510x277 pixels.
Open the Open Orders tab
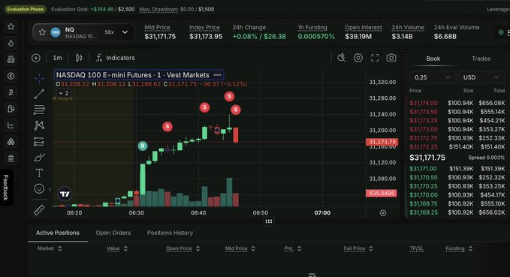click(x=113, y=233)
